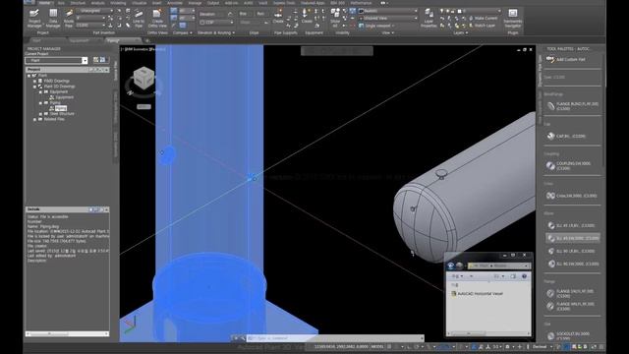Switch to the Modeling ribbon tab
Viewport: 629px width, 354px height.
[118, 3]
